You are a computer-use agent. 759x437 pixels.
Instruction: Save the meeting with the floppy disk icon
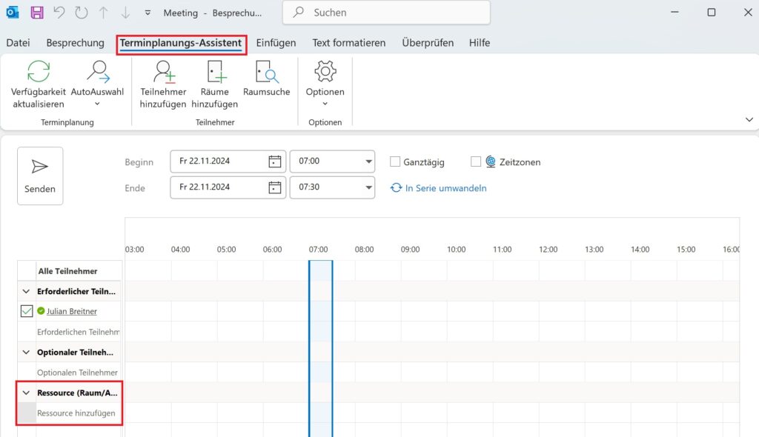[x=37, y=13]
